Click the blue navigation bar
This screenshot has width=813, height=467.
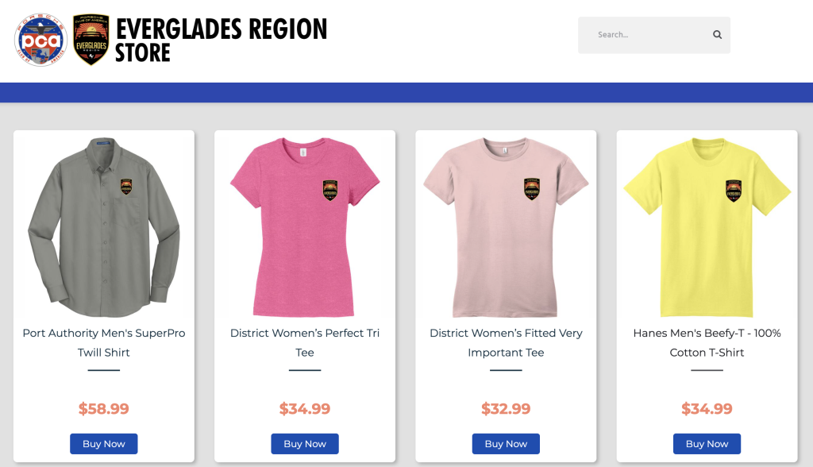tap(406, 92)
